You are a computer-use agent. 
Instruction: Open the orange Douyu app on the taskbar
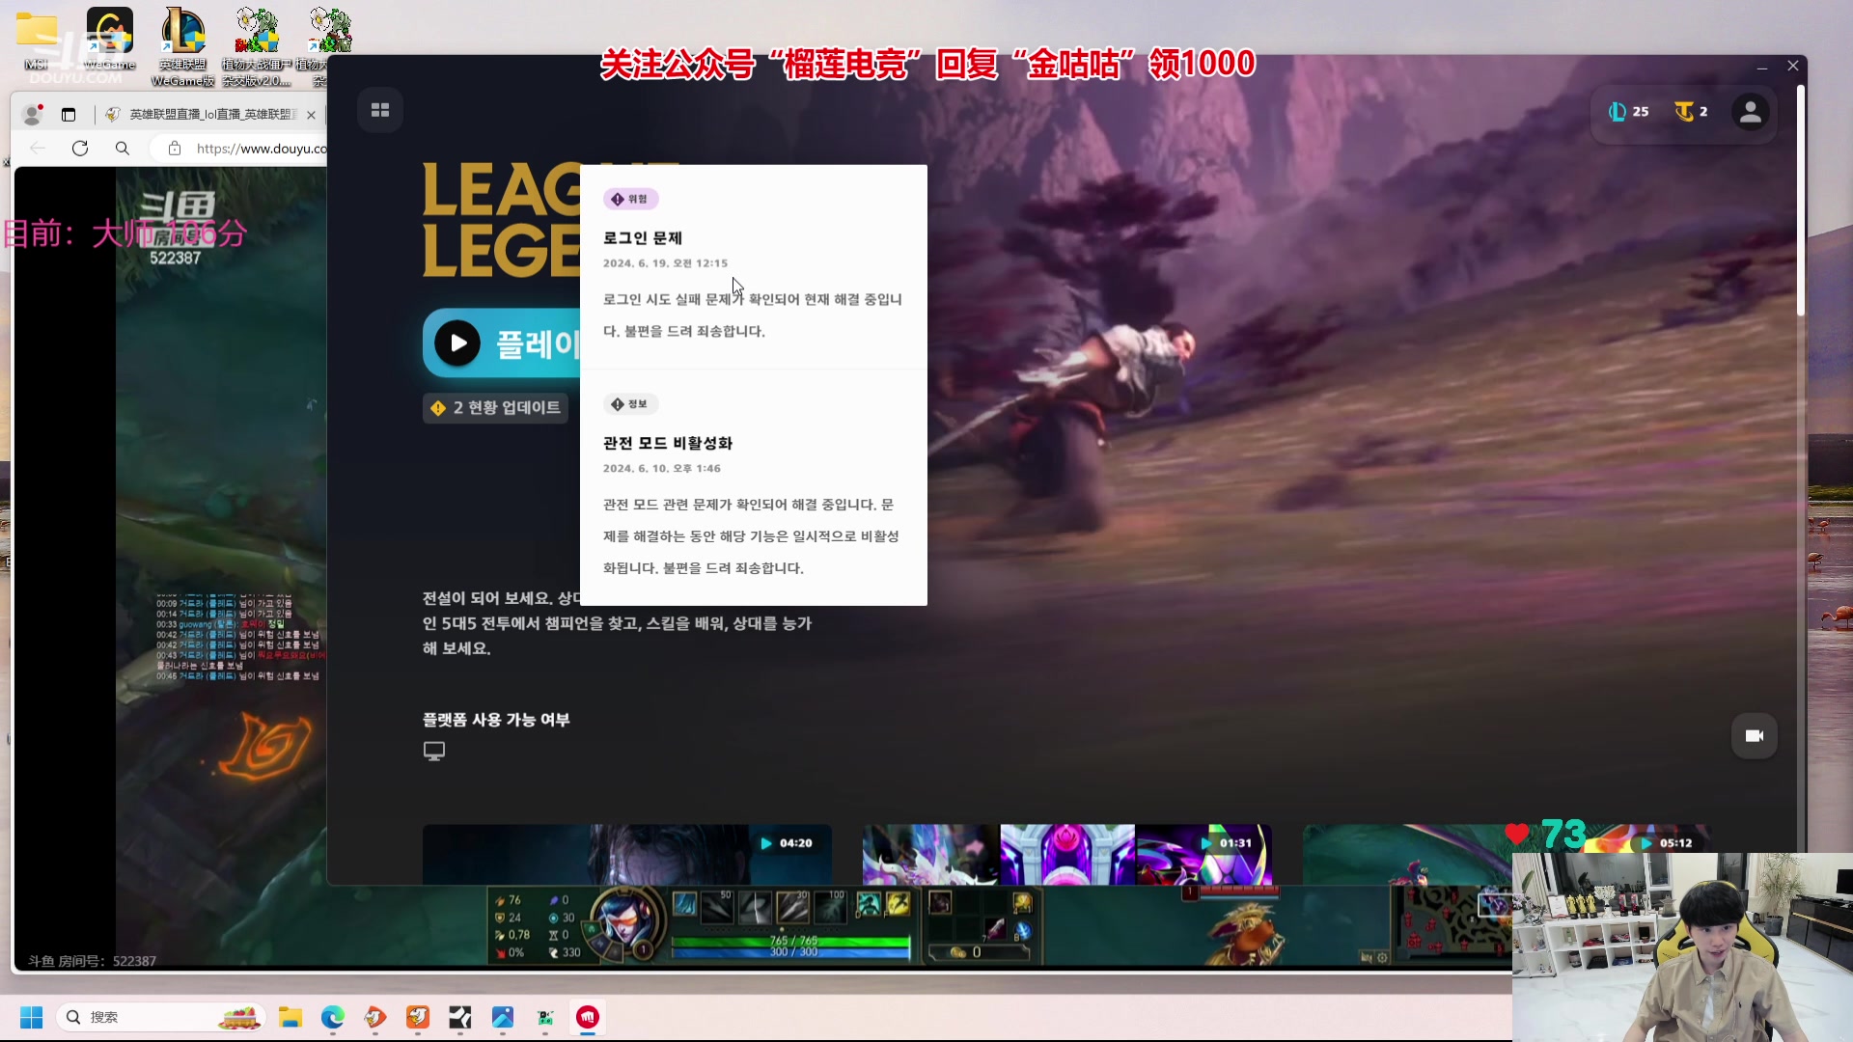(x=418, y=1018)
